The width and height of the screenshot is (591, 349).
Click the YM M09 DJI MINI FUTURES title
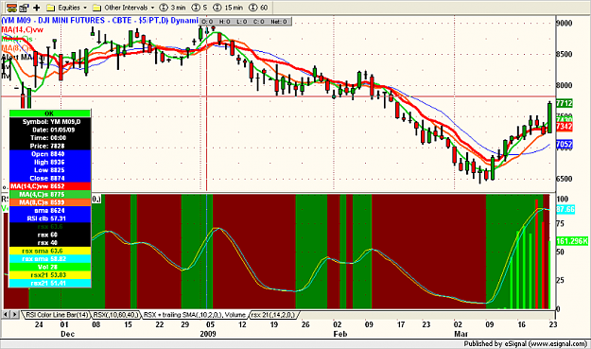point(99,21)
